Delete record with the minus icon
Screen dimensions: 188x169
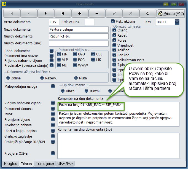pos(96,13)
